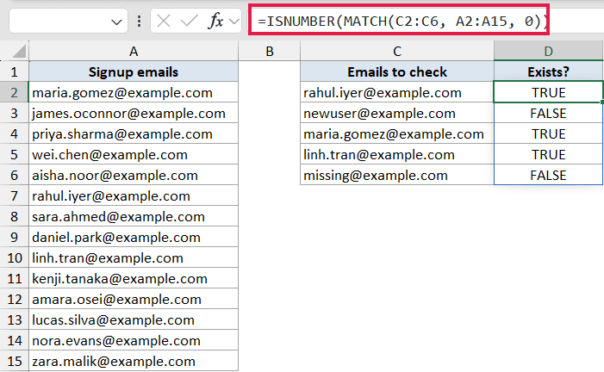Click the three-dot formula bar handle
The width and height of the screenshot is (604, 372).
click(139, 21)
